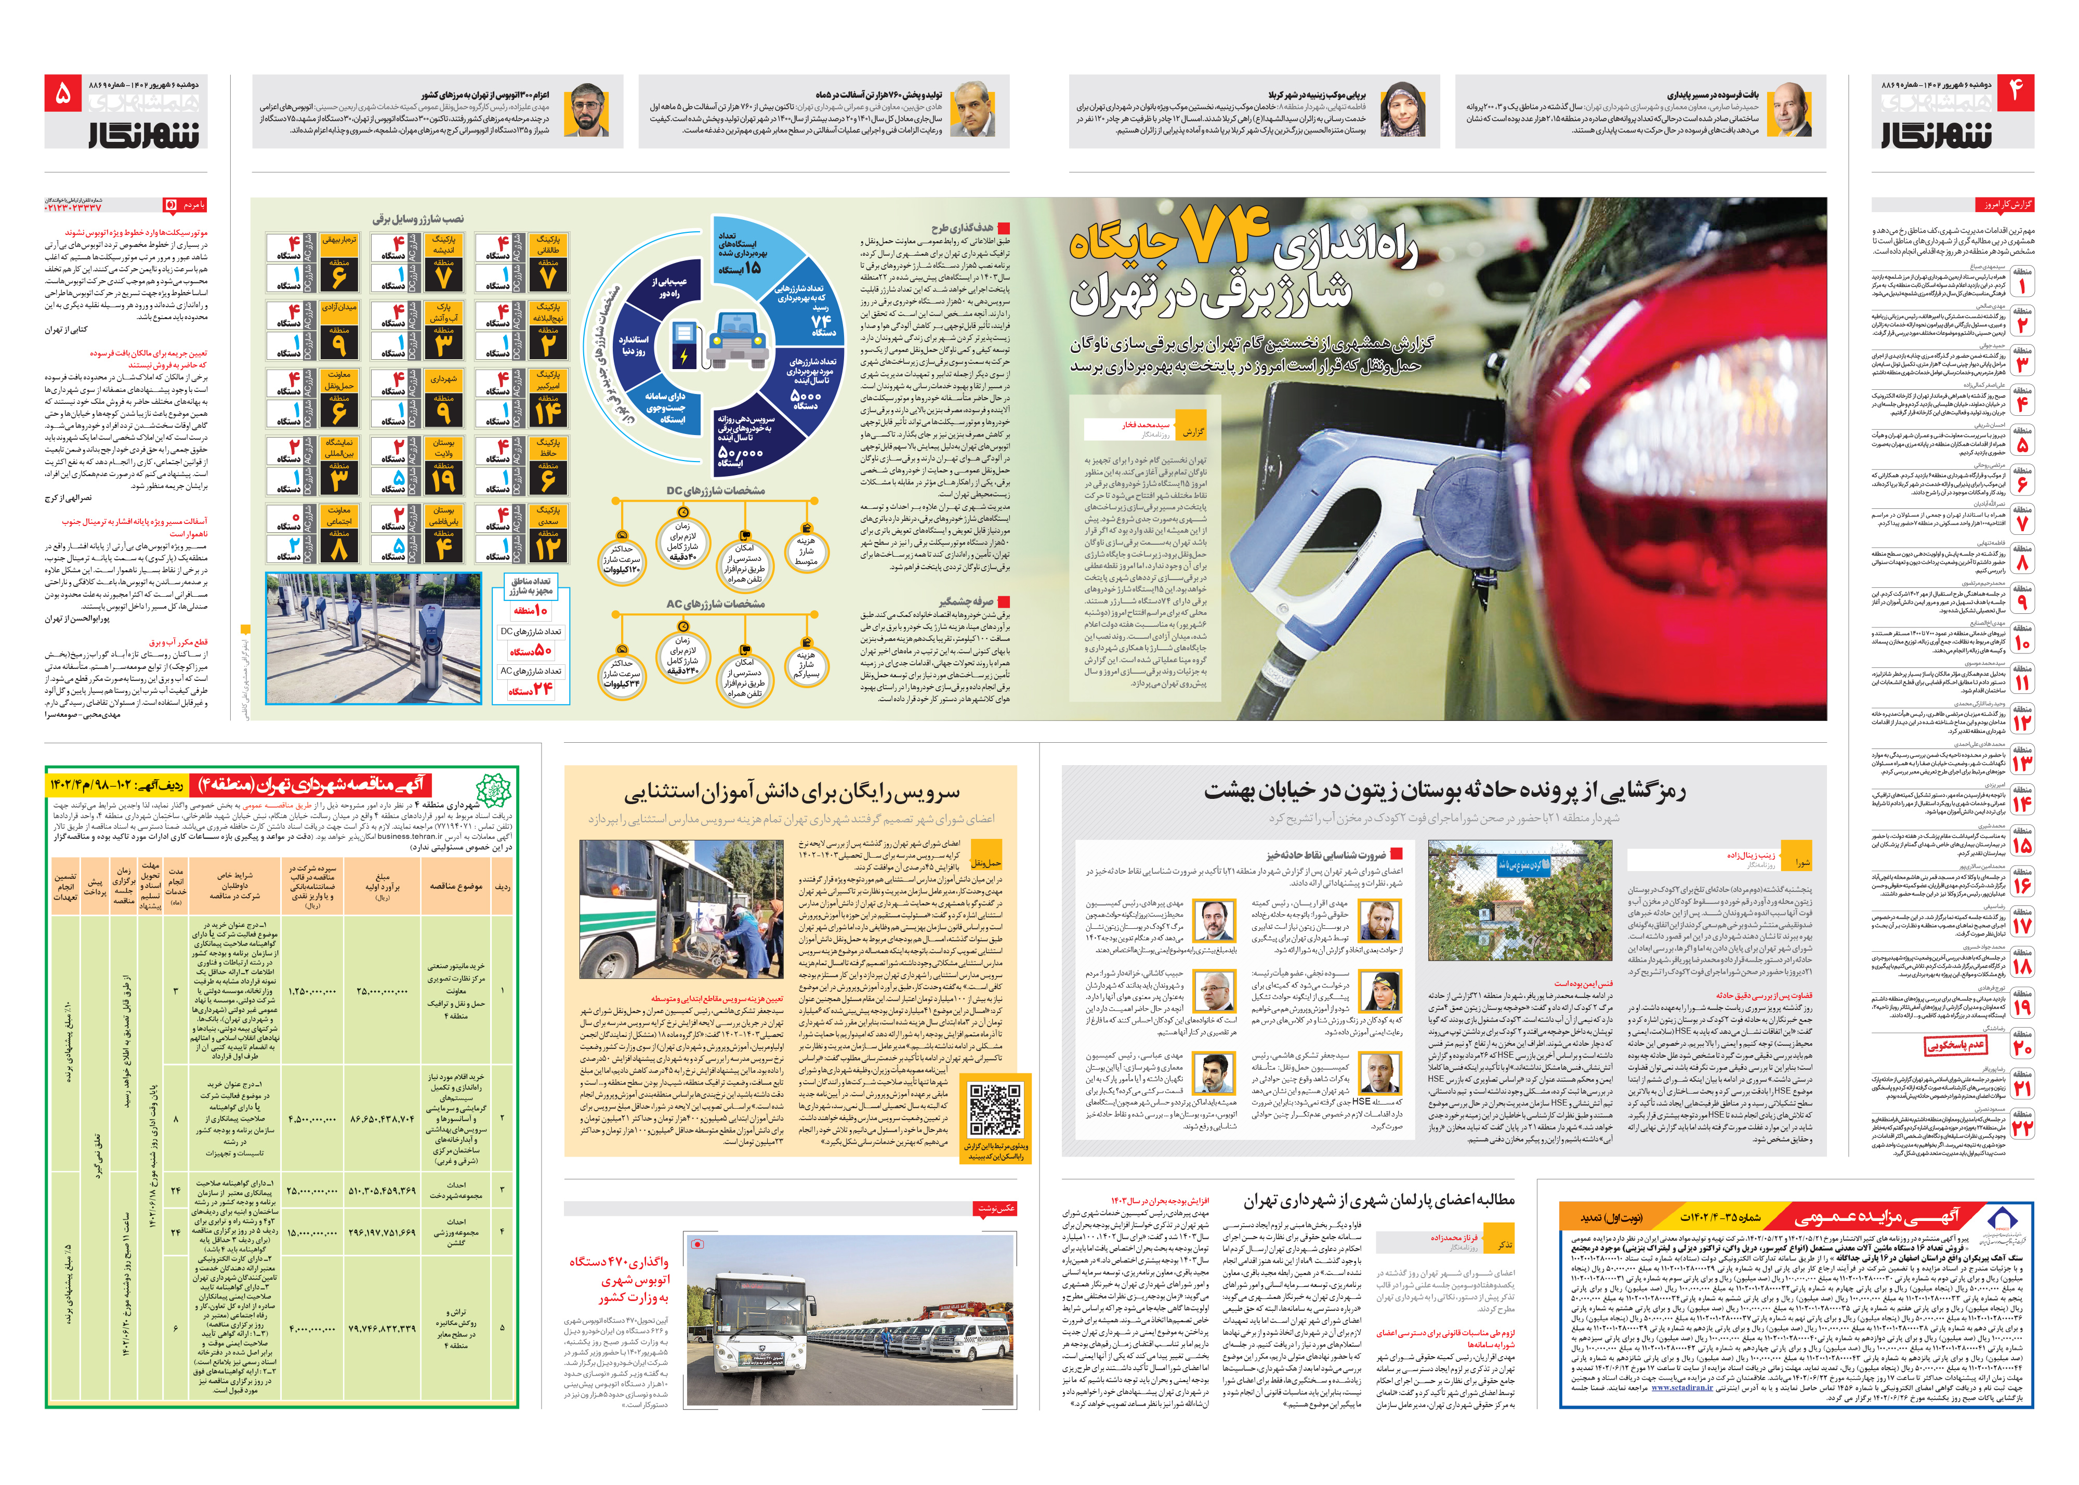Click the business.tehran.ir address in tender ad
Viewport: 2079px width, 1485px height.
click(411, 836)
